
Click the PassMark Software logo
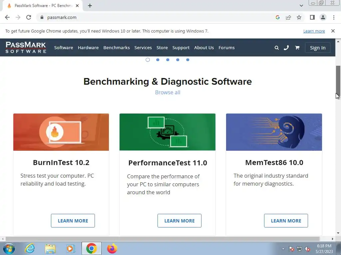point(26,47)
